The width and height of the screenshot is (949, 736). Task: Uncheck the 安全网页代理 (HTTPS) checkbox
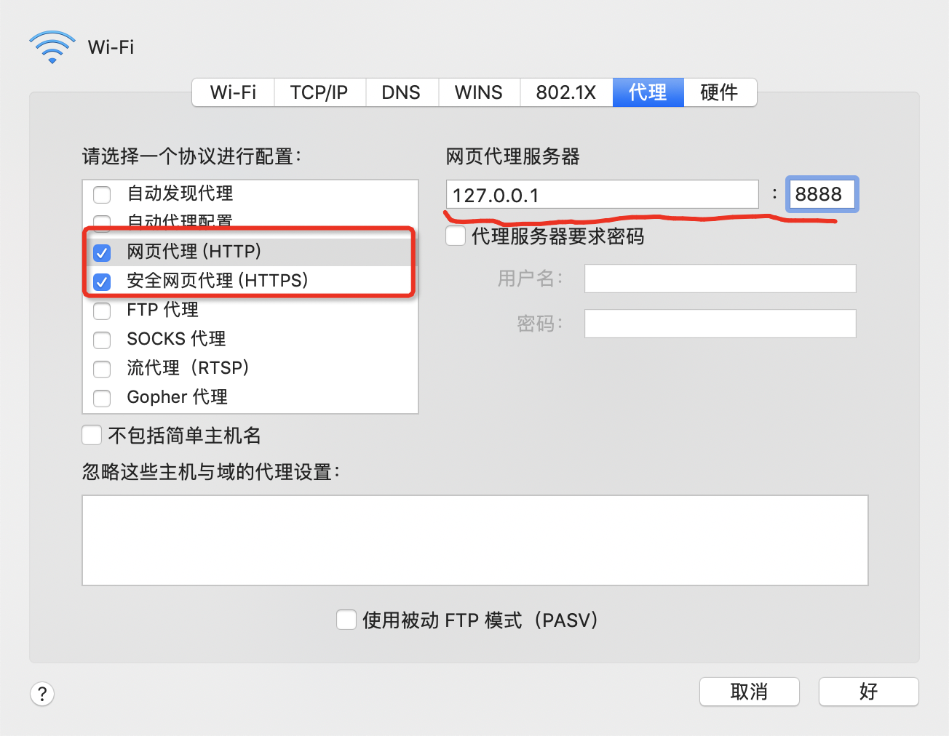coord(102,281)
